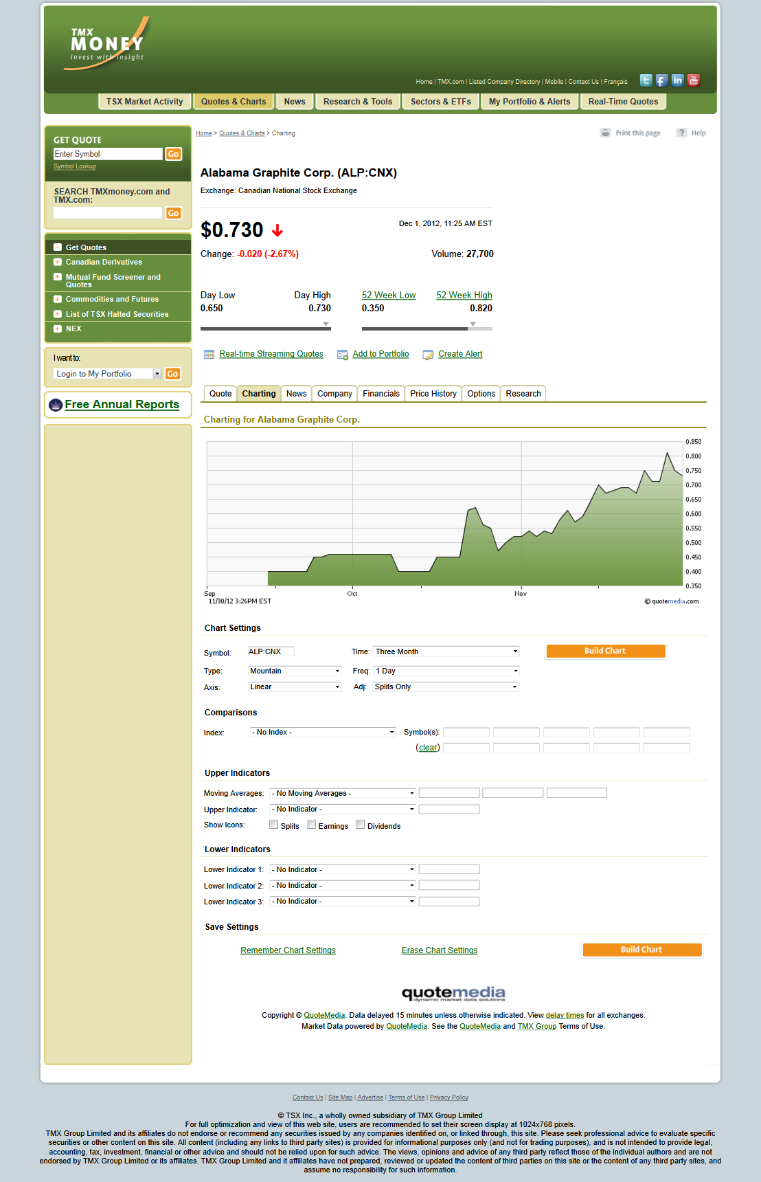
Task: Click the 52 week range slider marker
Action: (473, 324)
